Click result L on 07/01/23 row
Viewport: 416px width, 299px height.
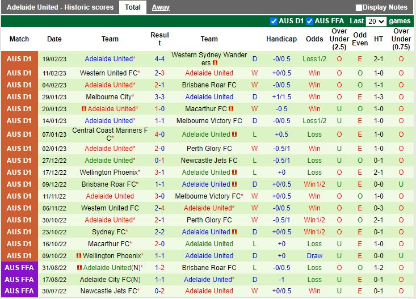tap(254, 134)
